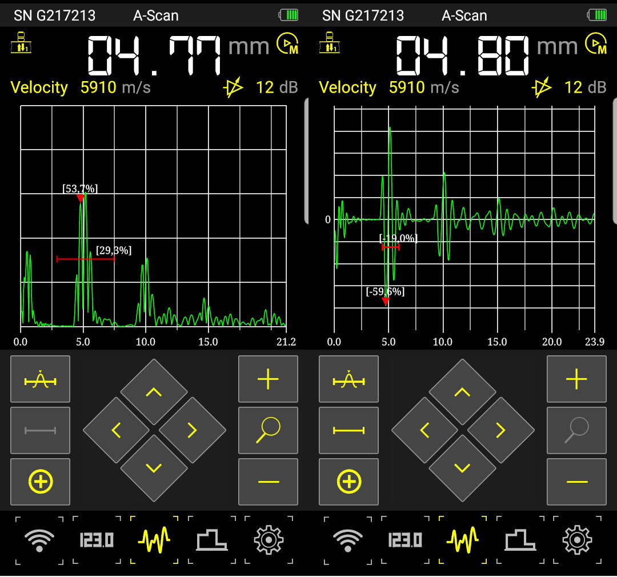Select the B-Scan profile icon in left panel
Image resolution: width=617 pixels, height=577 pixels.
(x=211, y=540)
